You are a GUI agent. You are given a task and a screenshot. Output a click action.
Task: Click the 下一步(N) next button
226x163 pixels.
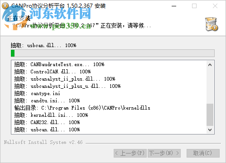point(164,153)
